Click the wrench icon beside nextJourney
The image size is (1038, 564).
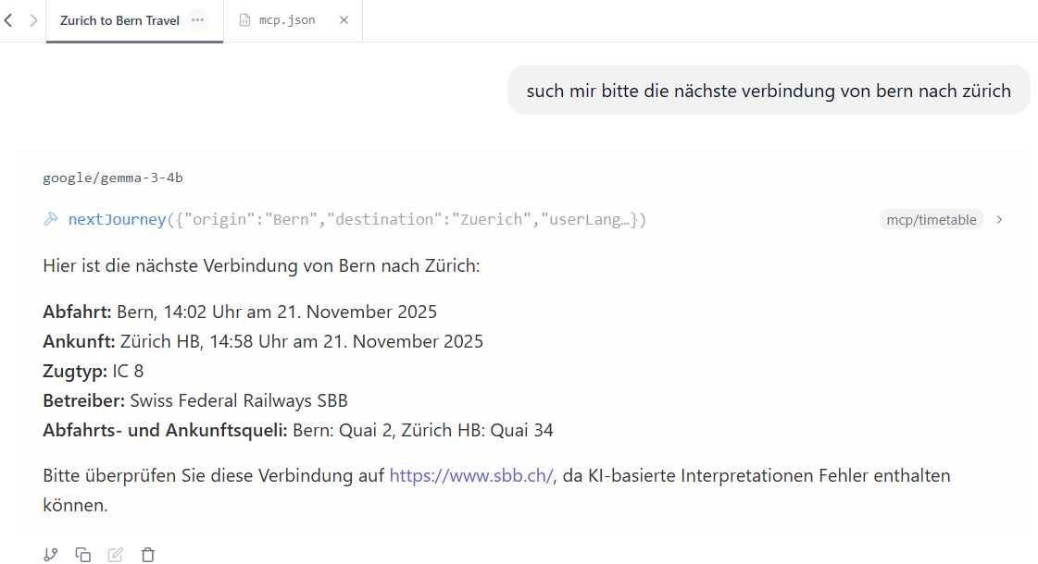(51, 219)
